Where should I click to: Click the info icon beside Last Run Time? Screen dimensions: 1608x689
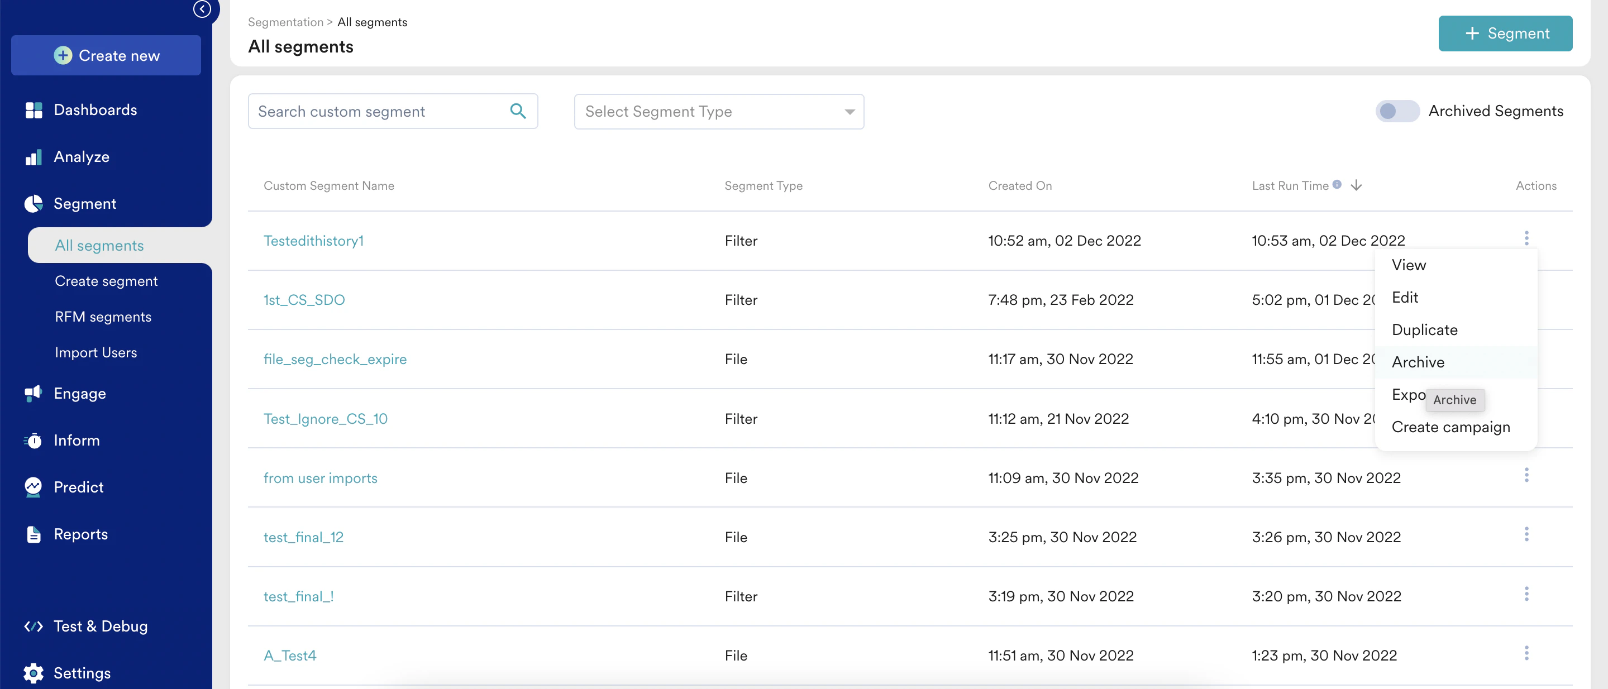1337,184
